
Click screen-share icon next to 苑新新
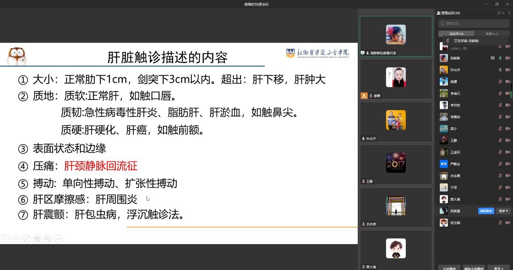point(492,58)
